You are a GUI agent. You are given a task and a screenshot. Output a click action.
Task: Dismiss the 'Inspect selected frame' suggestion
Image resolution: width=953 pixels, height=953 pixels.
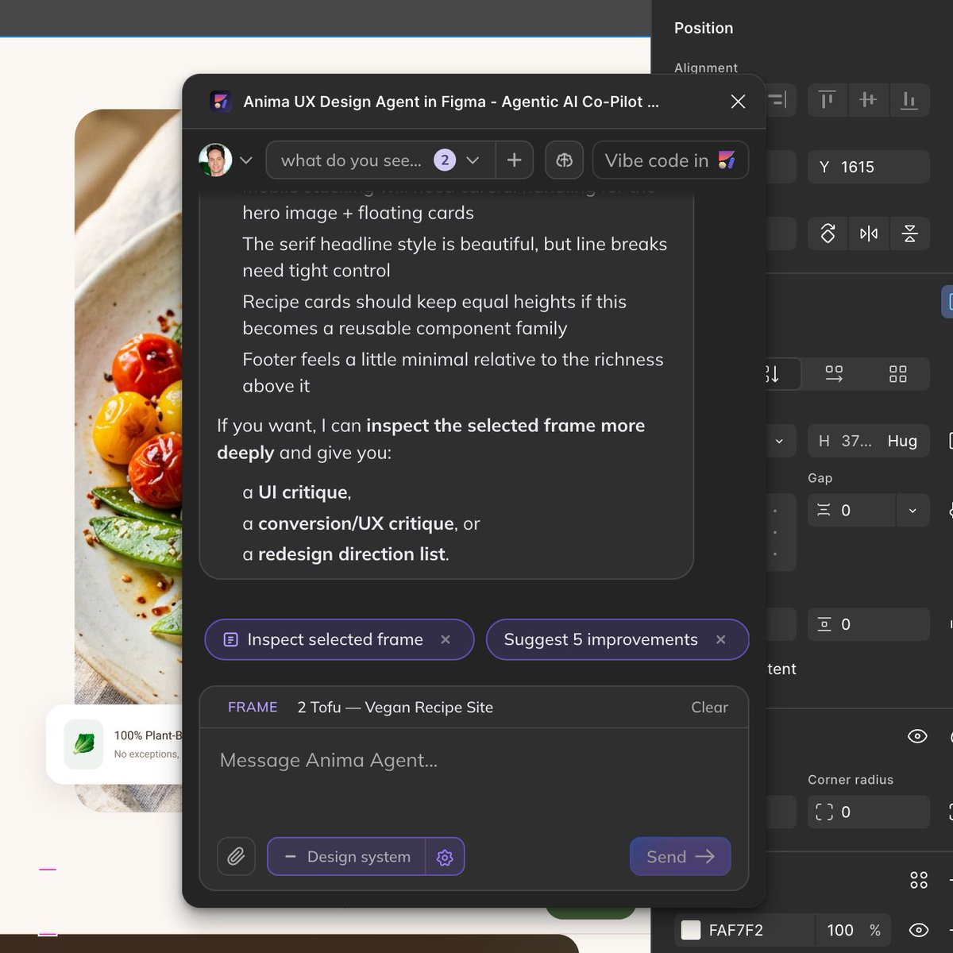click(x=446, y=639)
